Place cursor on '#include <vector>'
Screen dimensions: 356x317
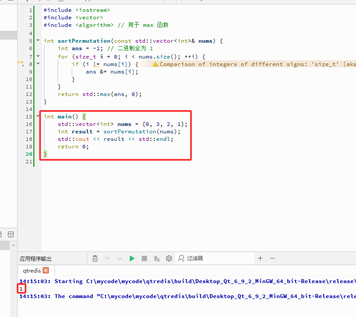click(73, 18)
